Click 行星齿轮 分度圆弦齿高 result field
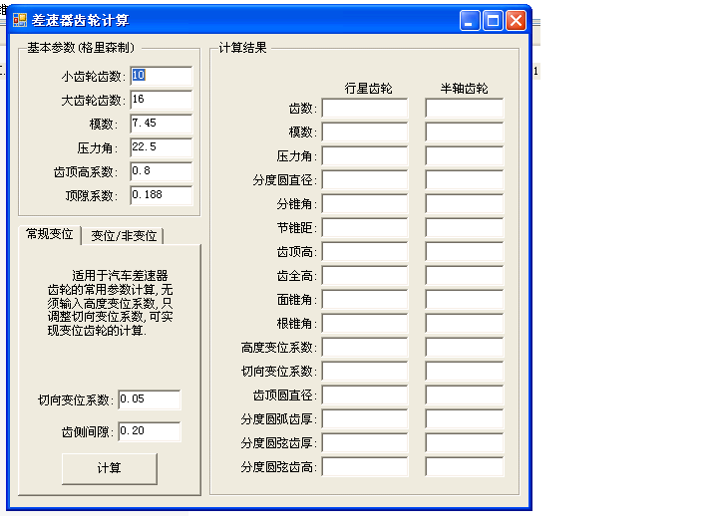 (365, 467)
